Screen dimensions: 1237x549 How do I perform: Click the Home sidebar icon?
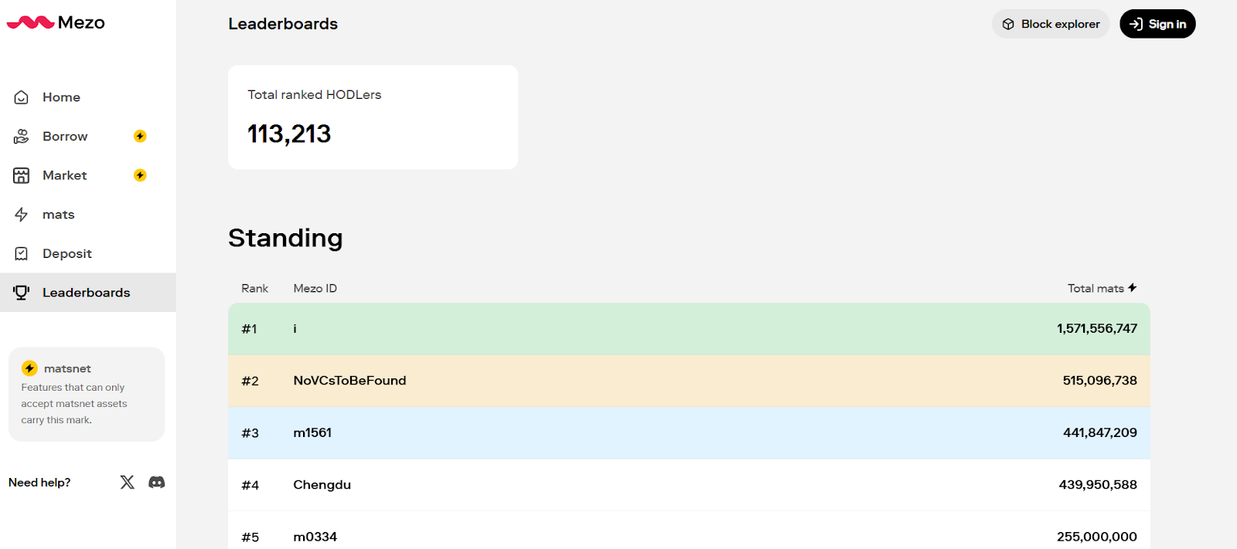click(22, 97)
